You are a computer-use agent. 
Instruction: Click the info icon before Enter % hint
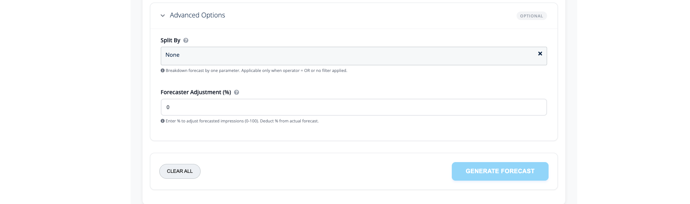pos(163,121)
